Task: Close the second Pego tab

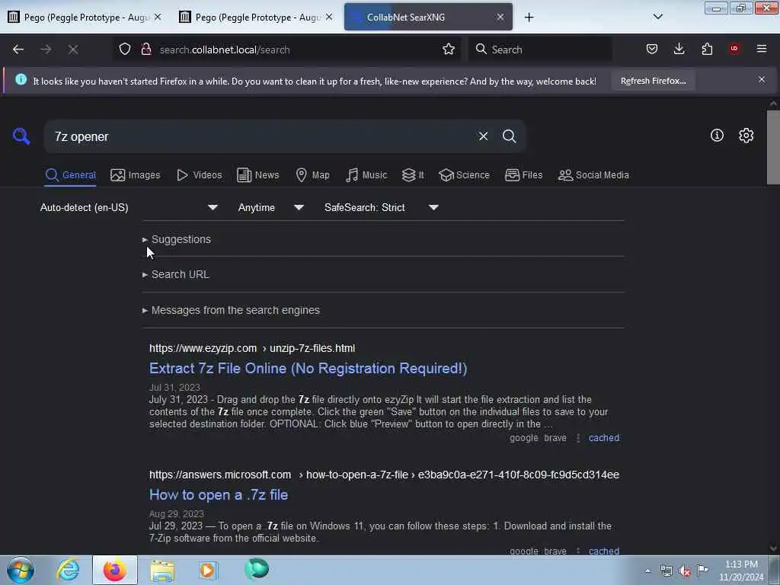Action: (329, 17)
